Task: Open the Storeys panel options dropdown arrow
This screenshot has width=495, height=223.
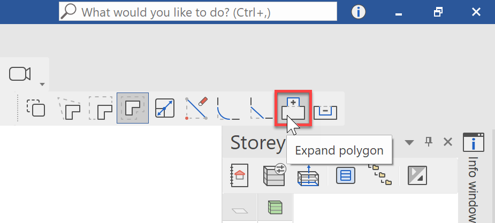Action: pos(409,143)
